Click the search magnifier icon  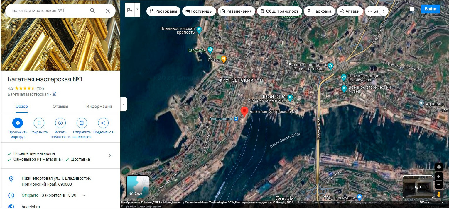(x=92, y=11)
